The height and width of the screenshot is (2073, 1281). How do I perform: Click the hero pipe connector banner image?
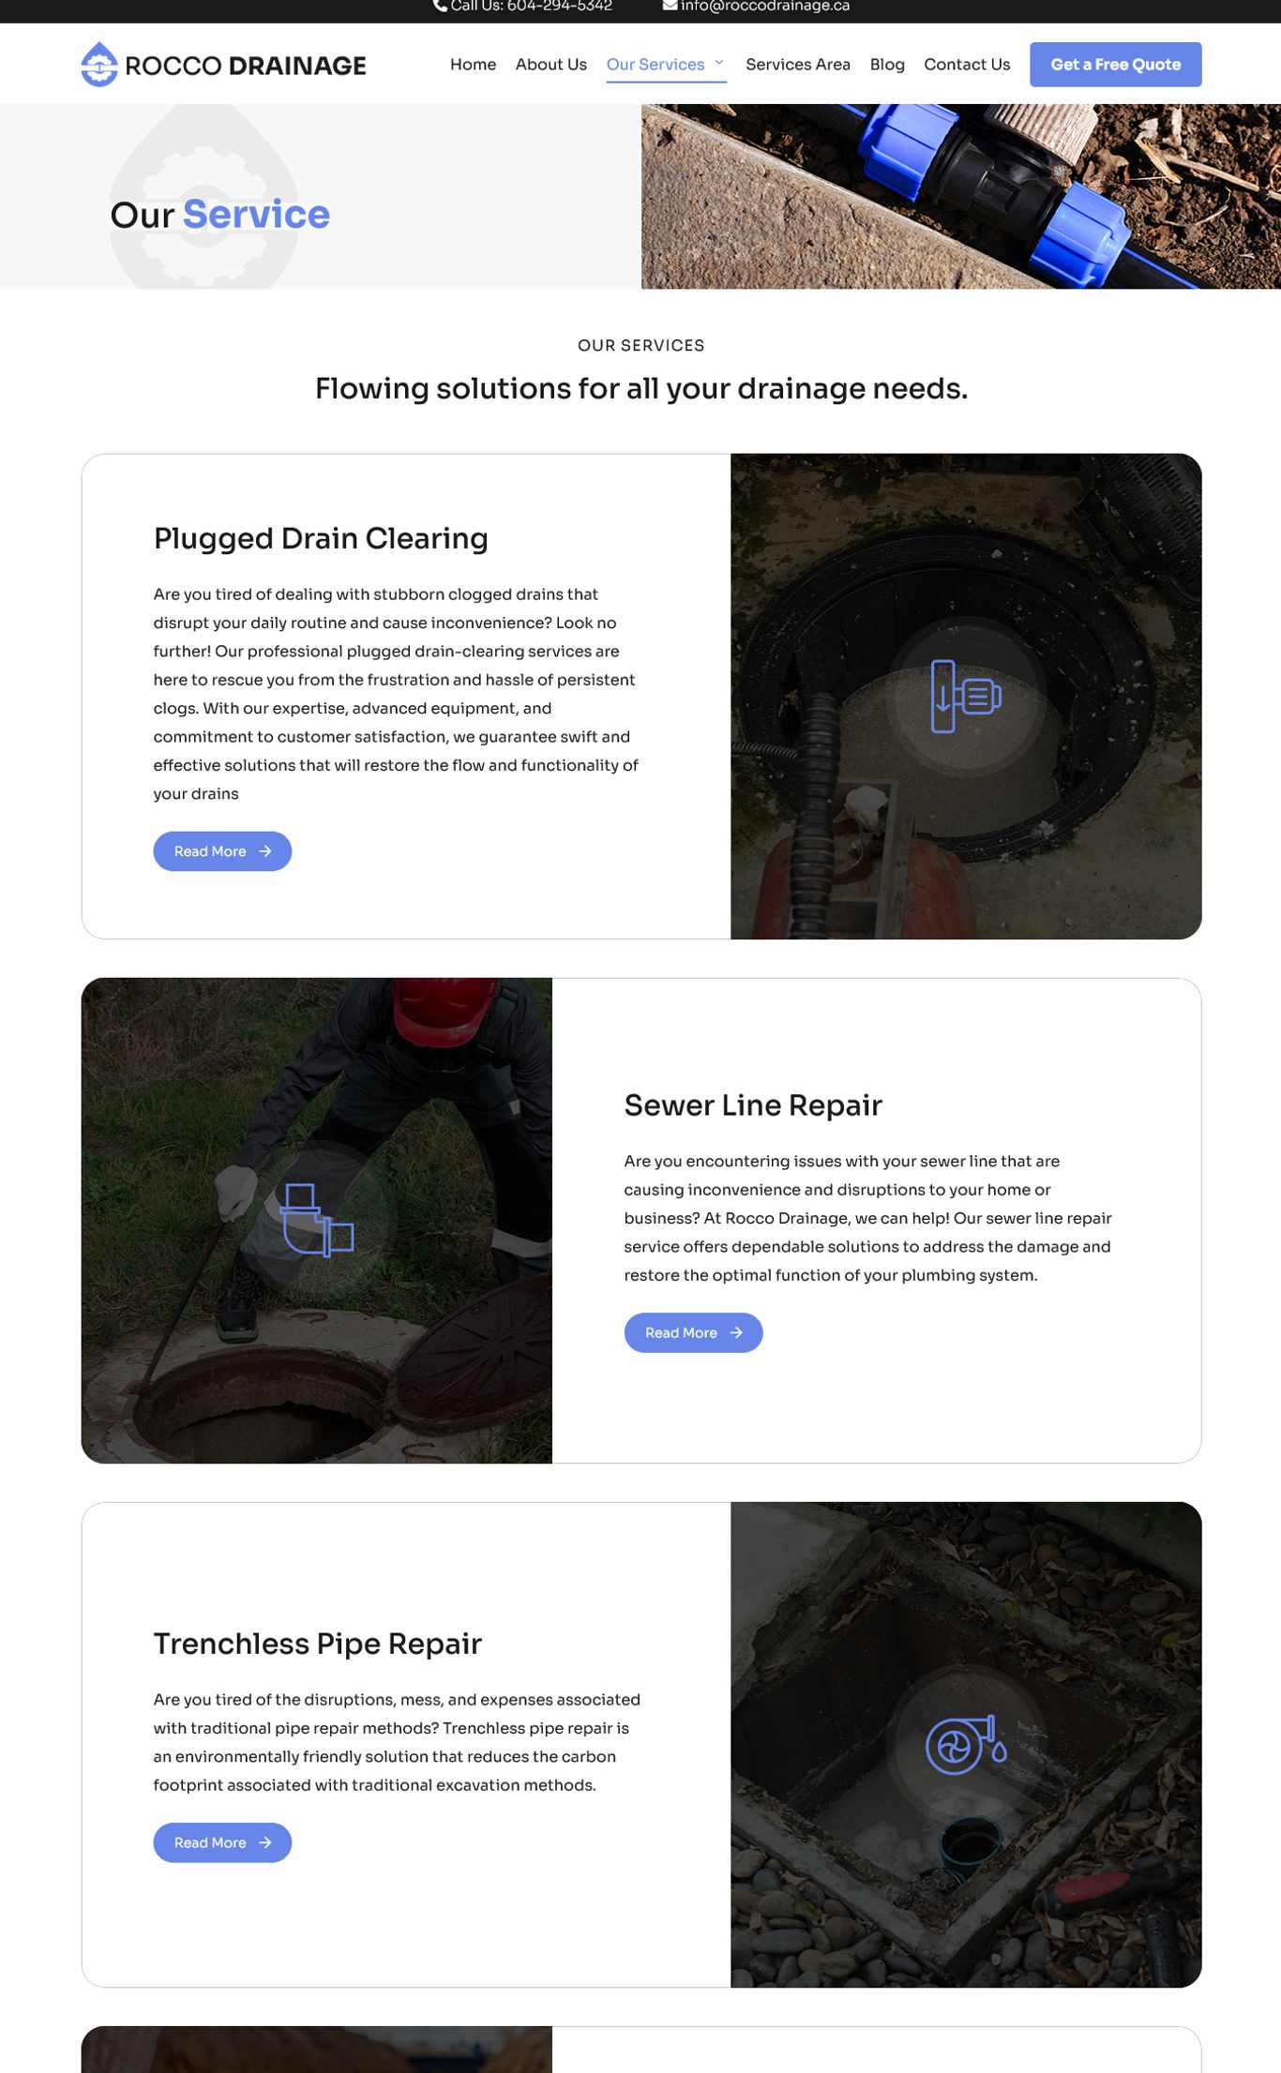tap(961, 196)
